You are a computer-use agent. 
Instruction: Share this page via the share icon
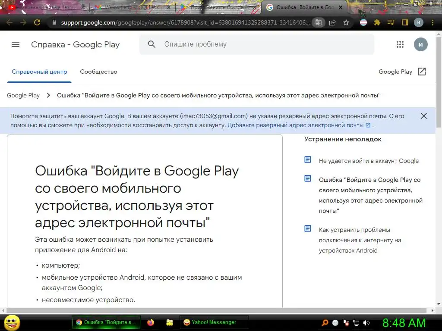pyautogui.click(x=332, y=22)
